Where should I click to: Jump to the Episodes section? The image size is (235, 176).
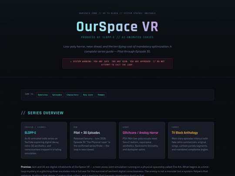pyautogui.click(x=57, y=95)
